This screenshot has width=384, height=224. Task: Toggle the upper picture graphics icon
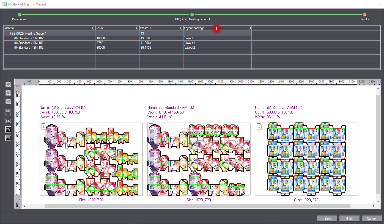[x=8, y=129]
